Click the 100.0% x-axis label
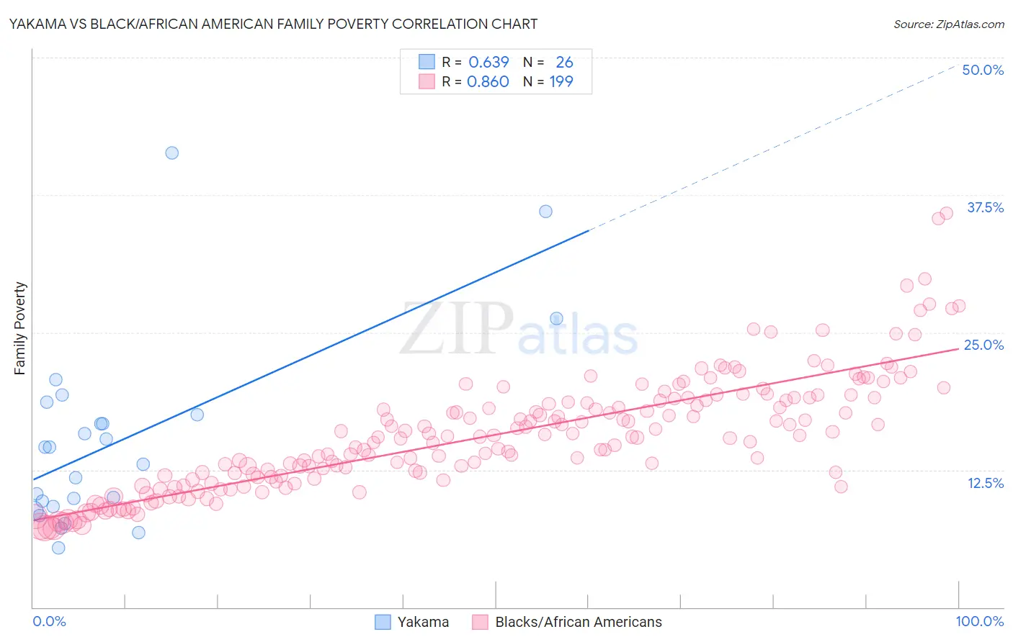 (x=980, y=621)
